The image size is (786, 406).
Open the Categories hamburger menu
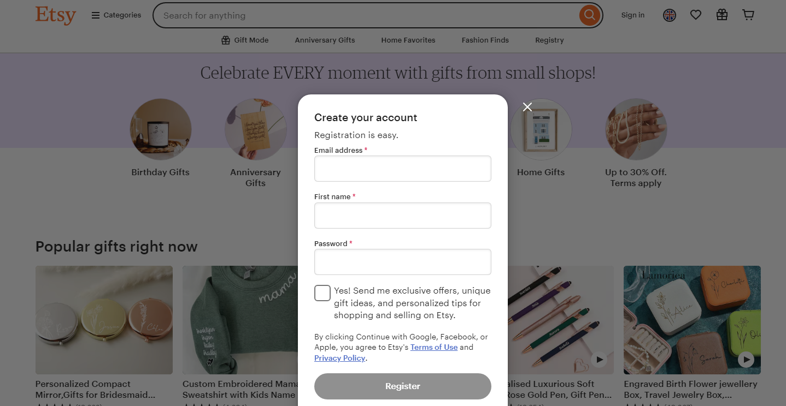click(116, 15)
